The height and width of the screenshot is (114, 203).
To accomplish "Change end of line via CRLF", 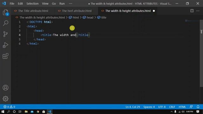I will 172,107.
